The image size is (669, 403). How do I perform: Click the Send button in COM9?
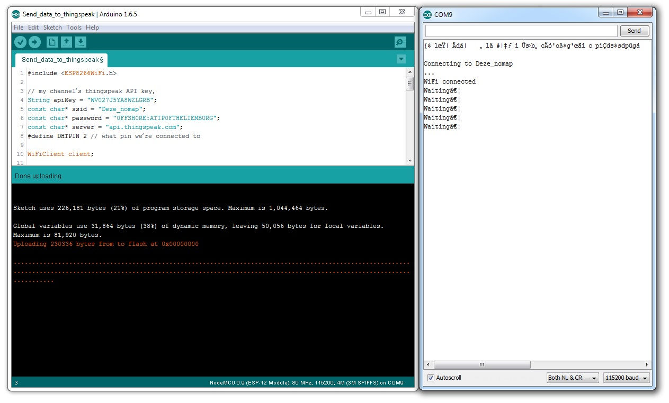tap(635, 31)
